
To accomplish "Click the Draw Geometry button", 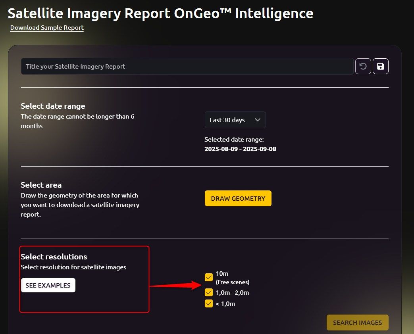I will coord(238,198).
